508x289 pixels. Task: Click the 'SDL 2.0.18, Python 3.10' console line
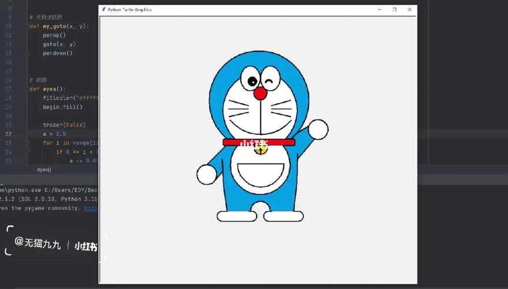tap(49, 199)
